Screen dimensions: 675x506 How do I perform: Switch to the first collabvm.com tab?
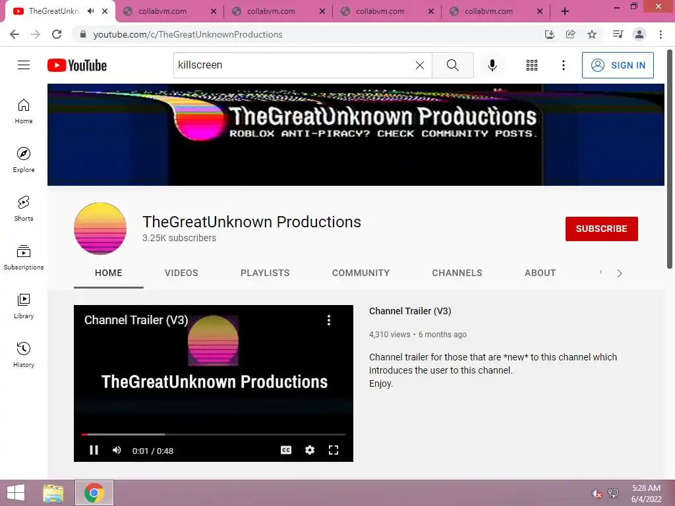coord(170,11)
